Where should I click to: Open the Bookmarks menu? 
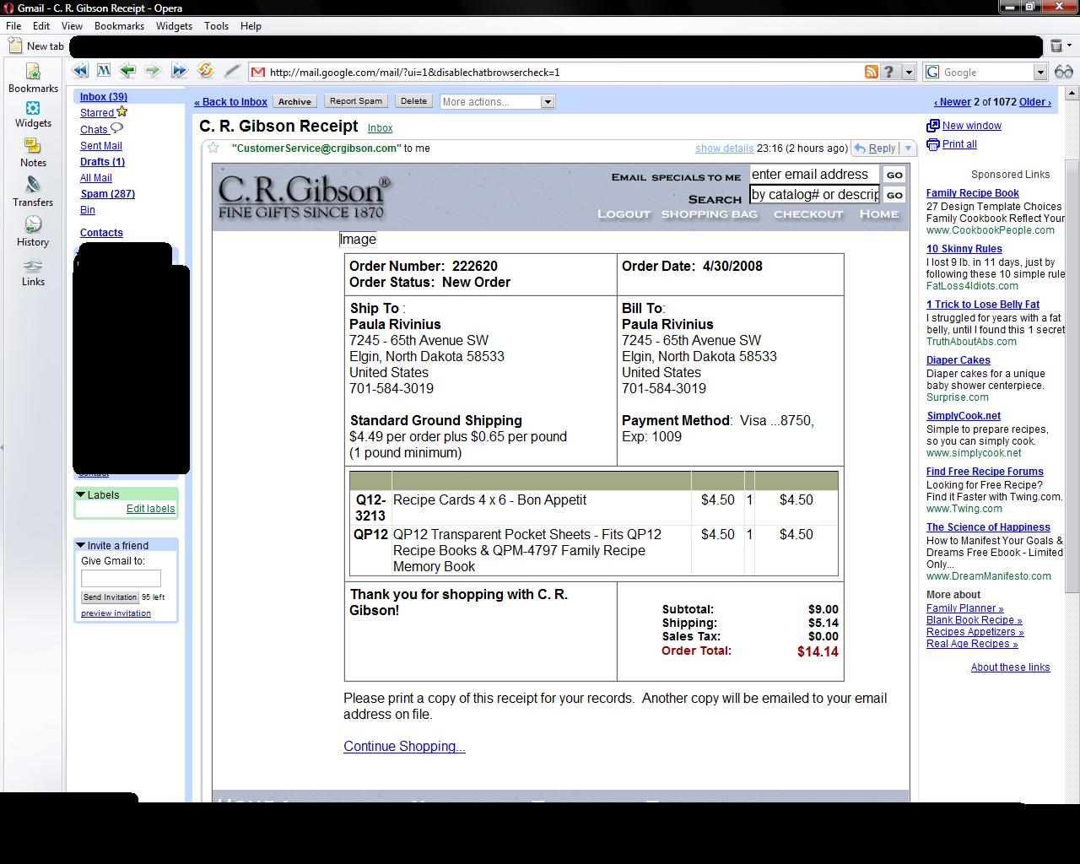[x=119, y=26]
